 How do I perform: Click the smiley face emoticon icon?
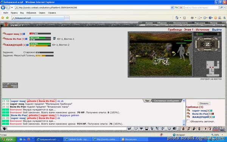click(169, 128)
